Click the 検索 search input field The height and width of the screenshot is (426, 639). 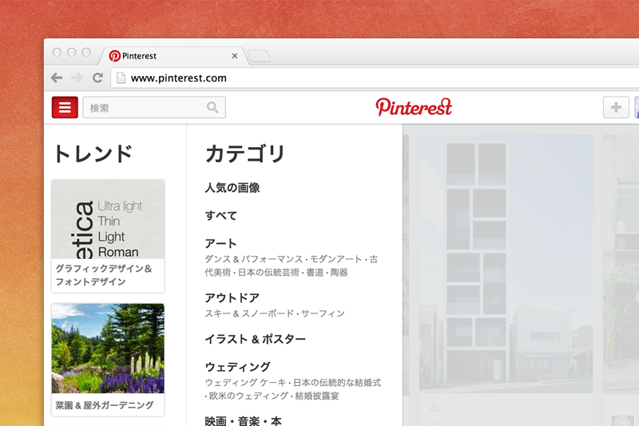[x=144, y=107]
